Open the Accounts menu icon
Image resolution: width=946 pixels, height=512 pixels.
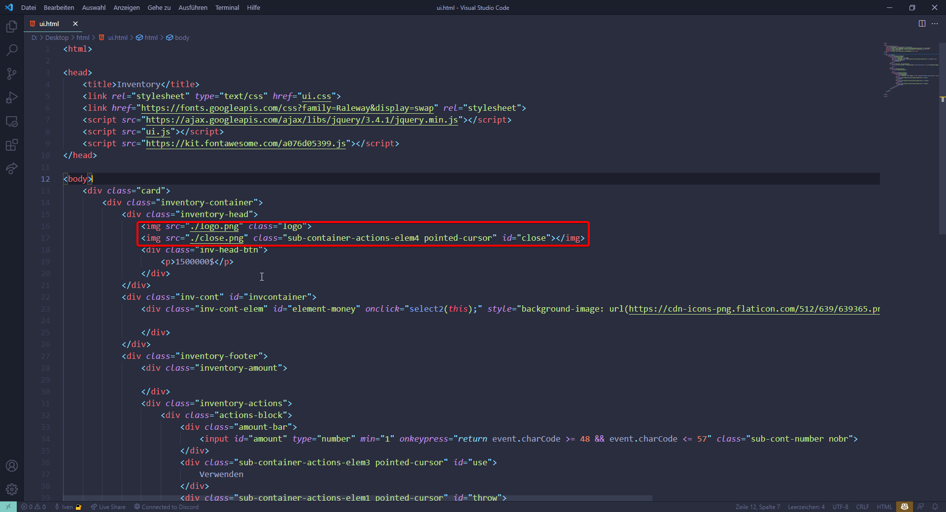point(12,466)
